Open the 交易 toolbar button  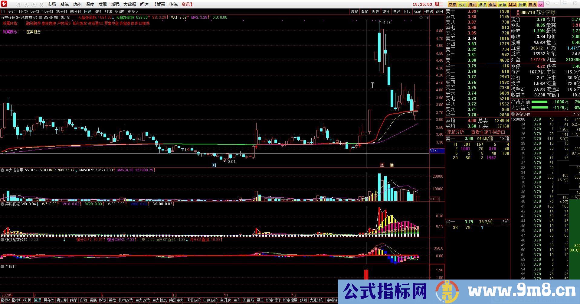[452, 4]
